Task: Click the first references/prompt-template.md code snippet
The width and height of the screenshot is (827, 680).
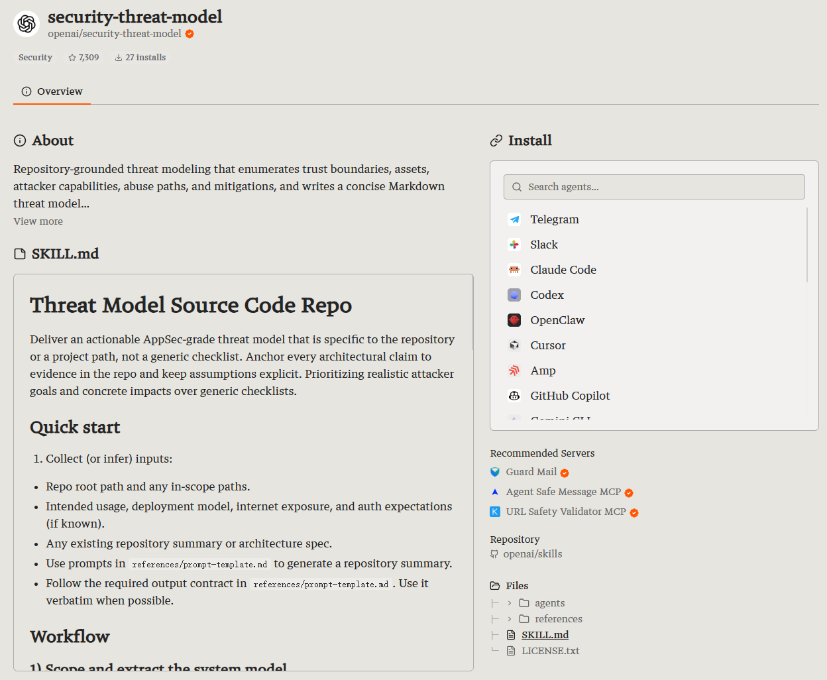Action: click(x=199, y=565)
